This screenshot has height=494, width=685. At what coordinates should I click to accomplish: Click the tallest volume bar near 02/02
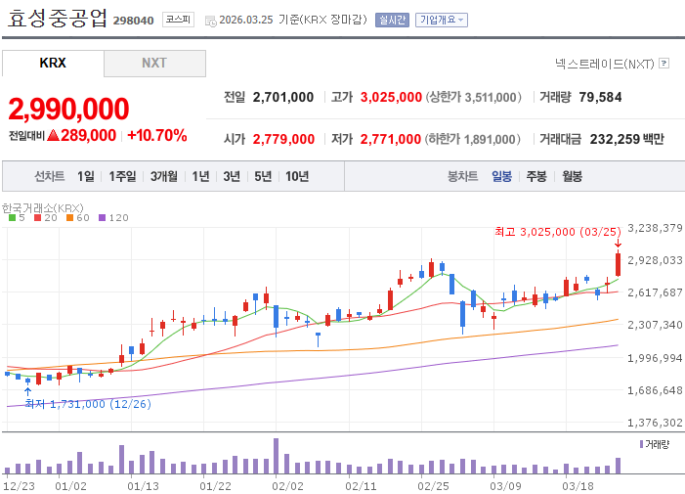(x=277, y=456)
